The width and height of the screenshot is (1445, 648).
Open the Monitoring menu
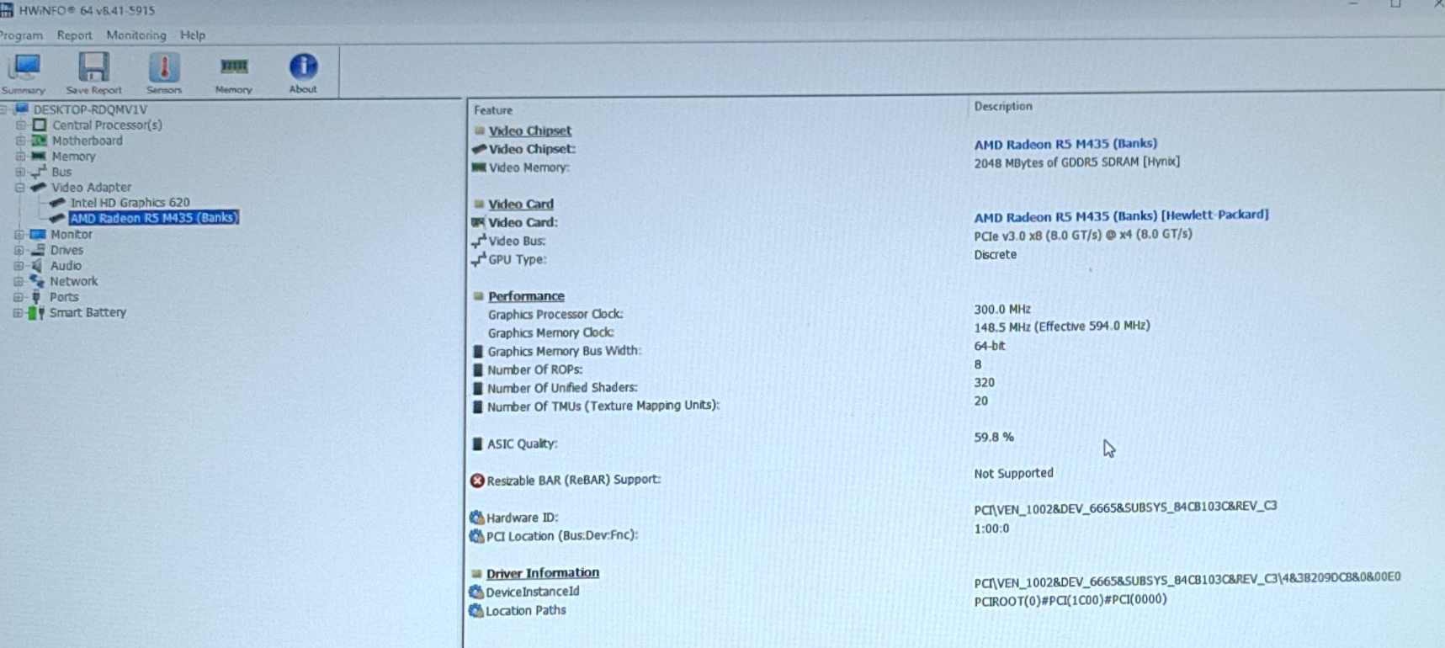click(136, 35)
